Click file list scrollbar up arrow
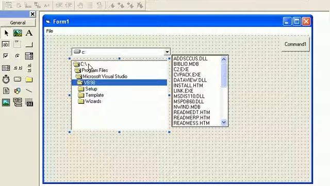The height and width of the screenshot is (186, 330). 224,59
